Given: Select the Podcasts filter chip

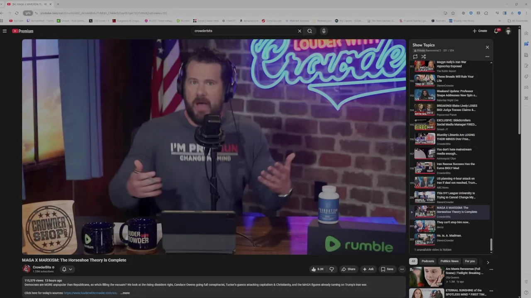Looking at the screenshot, I should coord(428,261).
